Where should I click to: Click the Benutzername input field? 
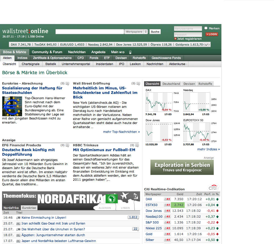pyautogui.click(x=188, y=28)
